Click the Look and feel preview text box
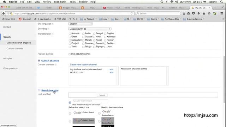This screenshot has width=226, height=127. point(82,95)
